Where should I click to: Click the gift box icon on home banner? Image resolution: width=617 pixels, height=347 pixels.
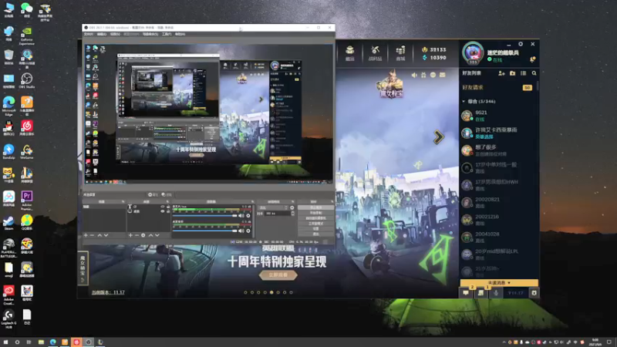423,75
